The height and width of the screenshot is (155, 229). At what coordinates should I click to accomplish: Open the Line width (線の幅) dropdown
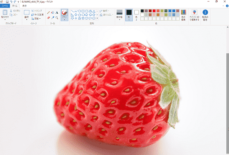click(119, 15)
